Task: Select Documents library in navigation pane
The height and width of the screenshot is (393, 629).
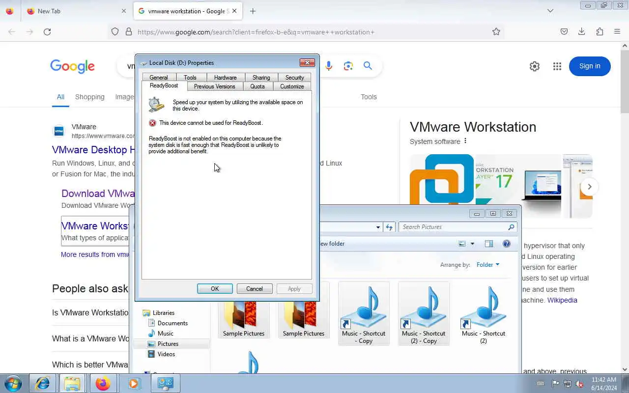Action: 172,323
